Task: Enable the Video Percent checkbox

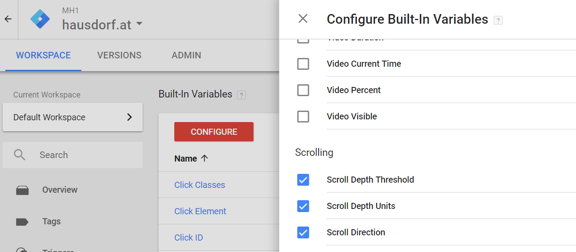Action: [303, 90]
